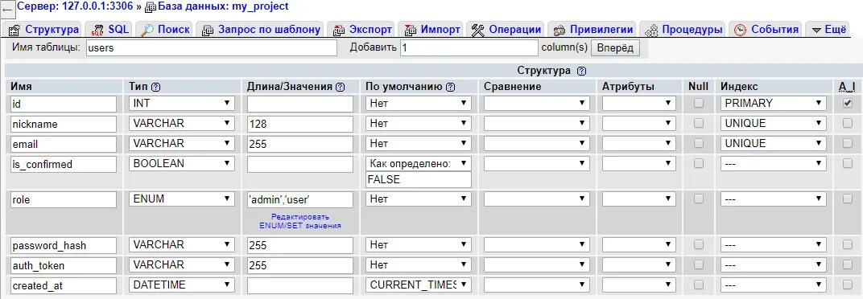This screenshot has width=863, height=299.
Task: Uncheck A_I checkbox for id row
Action: [x=848, y=103]
